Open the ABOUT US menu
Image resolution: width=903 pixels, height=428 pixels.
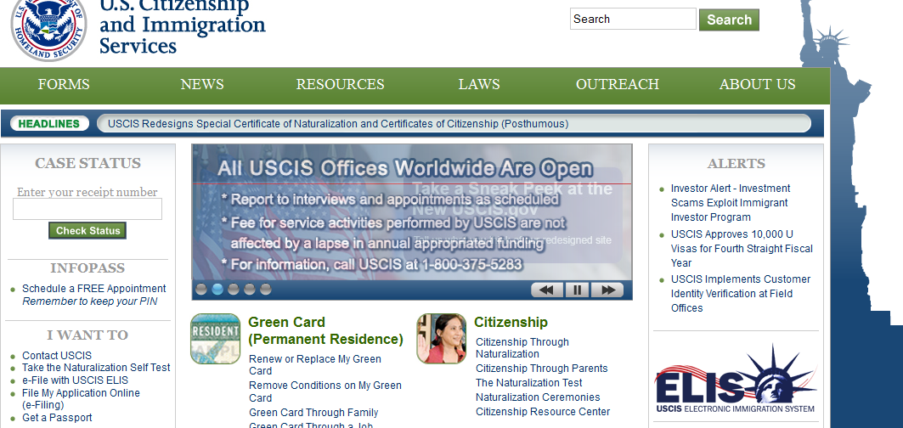pos(757,85)
